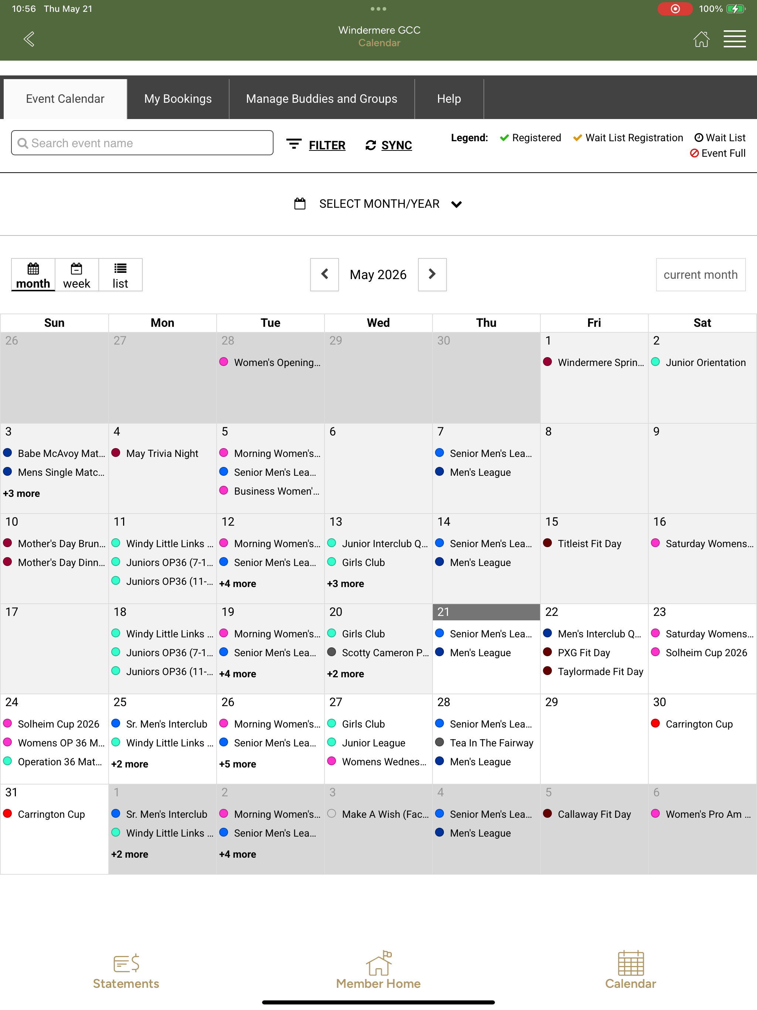
Task: Expand +4 more on June 2
Action: pyautogui.click(x=237, y=854)
